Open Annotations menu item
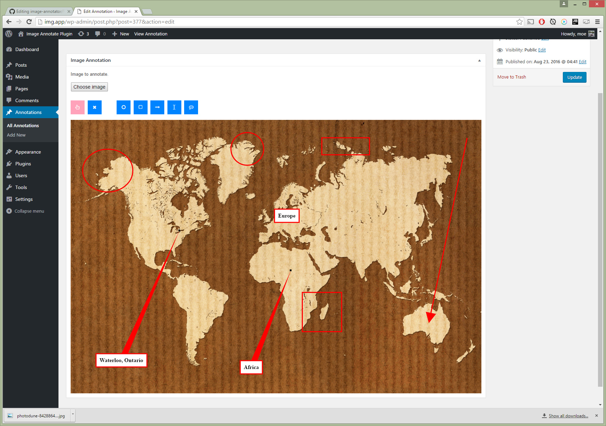606x426 pixels. pos(28,112)
